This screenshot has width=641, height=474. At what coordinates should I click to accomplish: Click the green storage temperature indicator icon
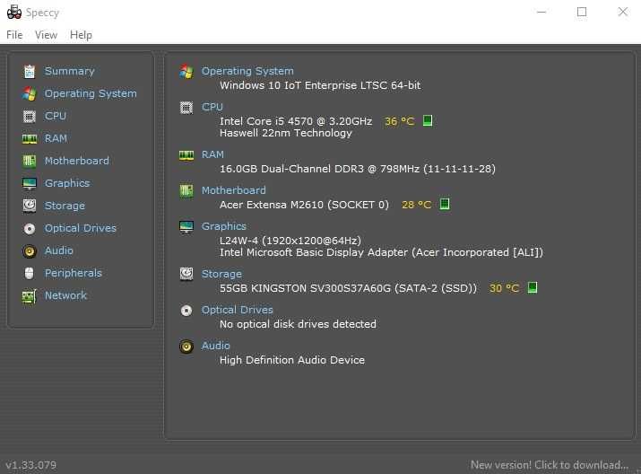(x=533, y=287)
